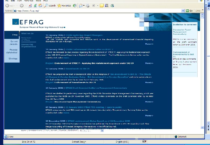Viewport: 210px width, 145px height.
Task: Click English (U.S.) language indicator
Action: [x=122, y=142]
